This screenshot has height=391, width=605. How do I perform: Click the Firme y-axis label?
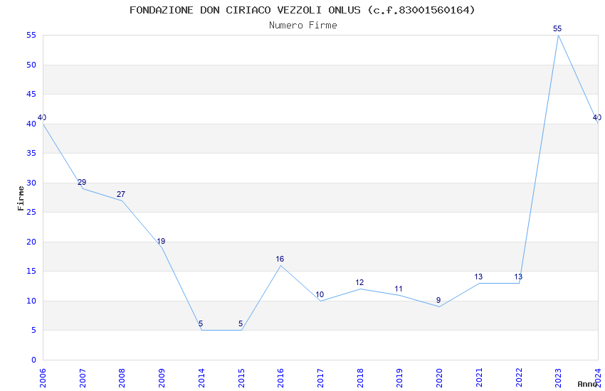point(21,198)
